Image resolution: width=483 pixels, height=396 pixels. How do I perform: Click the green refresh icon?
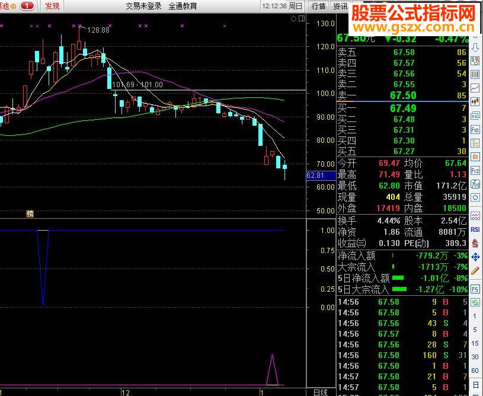click(475, 302)
